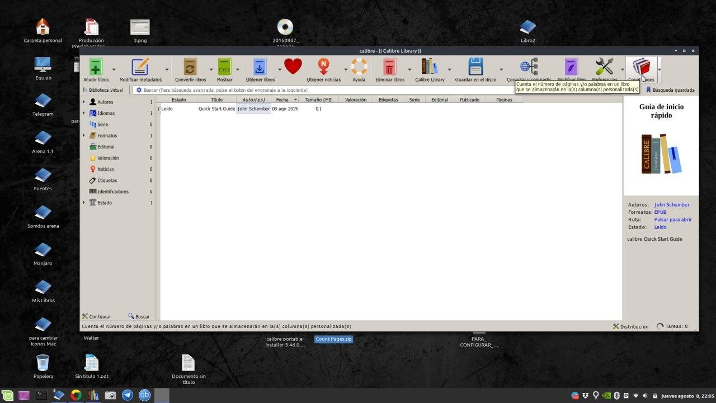The width and height of the screenshot is (716, 403).
Task: Select Editorial in the tag browser
Action: [x=106, y=147]
